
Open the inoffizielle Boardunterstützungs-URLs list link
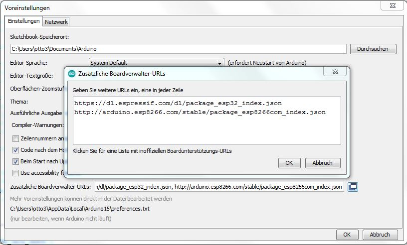[x=152, y=150]
